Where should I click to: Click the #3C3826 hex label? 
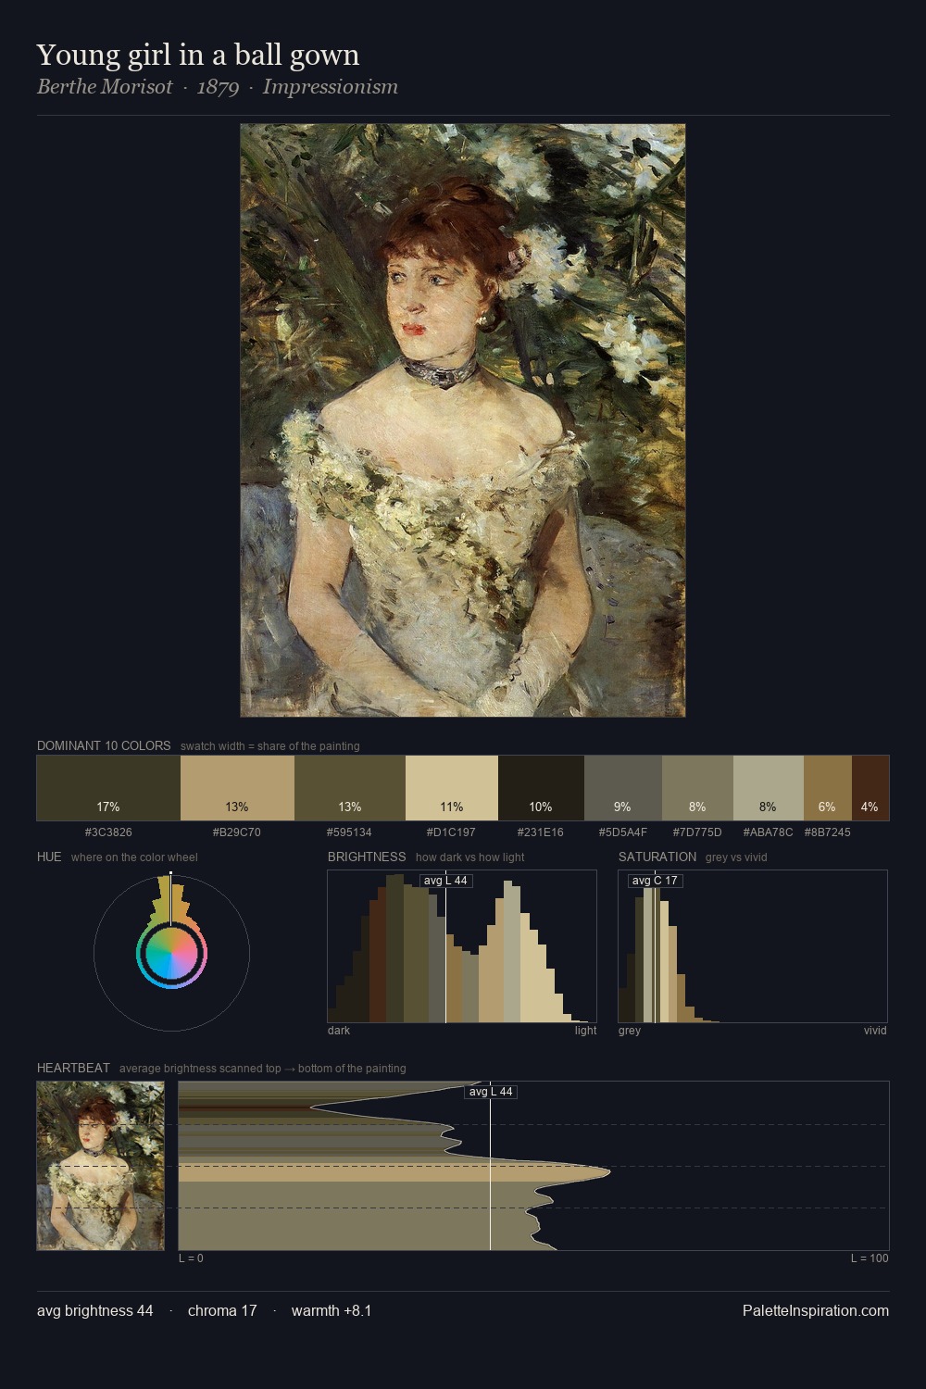pyautogui.click(x=108, y=832)
